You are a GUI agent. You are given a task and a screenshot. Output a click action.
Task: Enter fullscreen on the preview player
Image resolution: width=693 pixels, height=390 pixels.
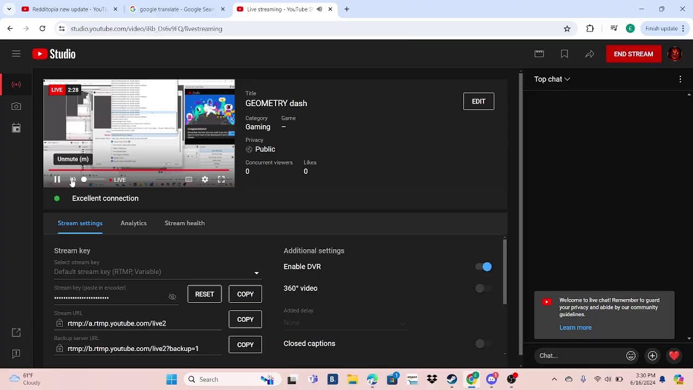[x=221, y=179]
